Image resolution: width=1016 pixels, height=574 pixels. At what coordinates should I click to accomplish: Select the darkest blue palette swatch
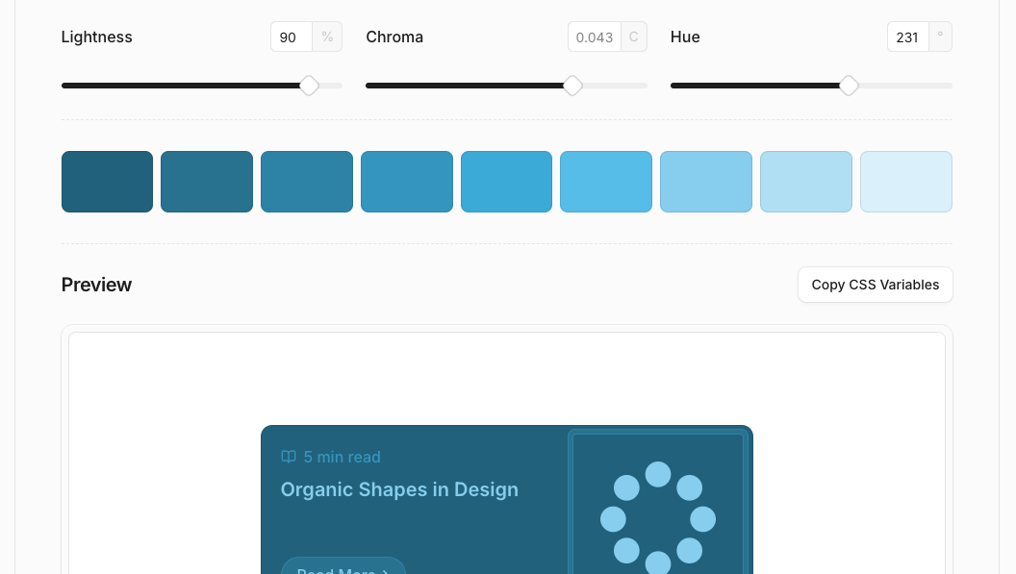pyautogui.click(x=107, y=182)
